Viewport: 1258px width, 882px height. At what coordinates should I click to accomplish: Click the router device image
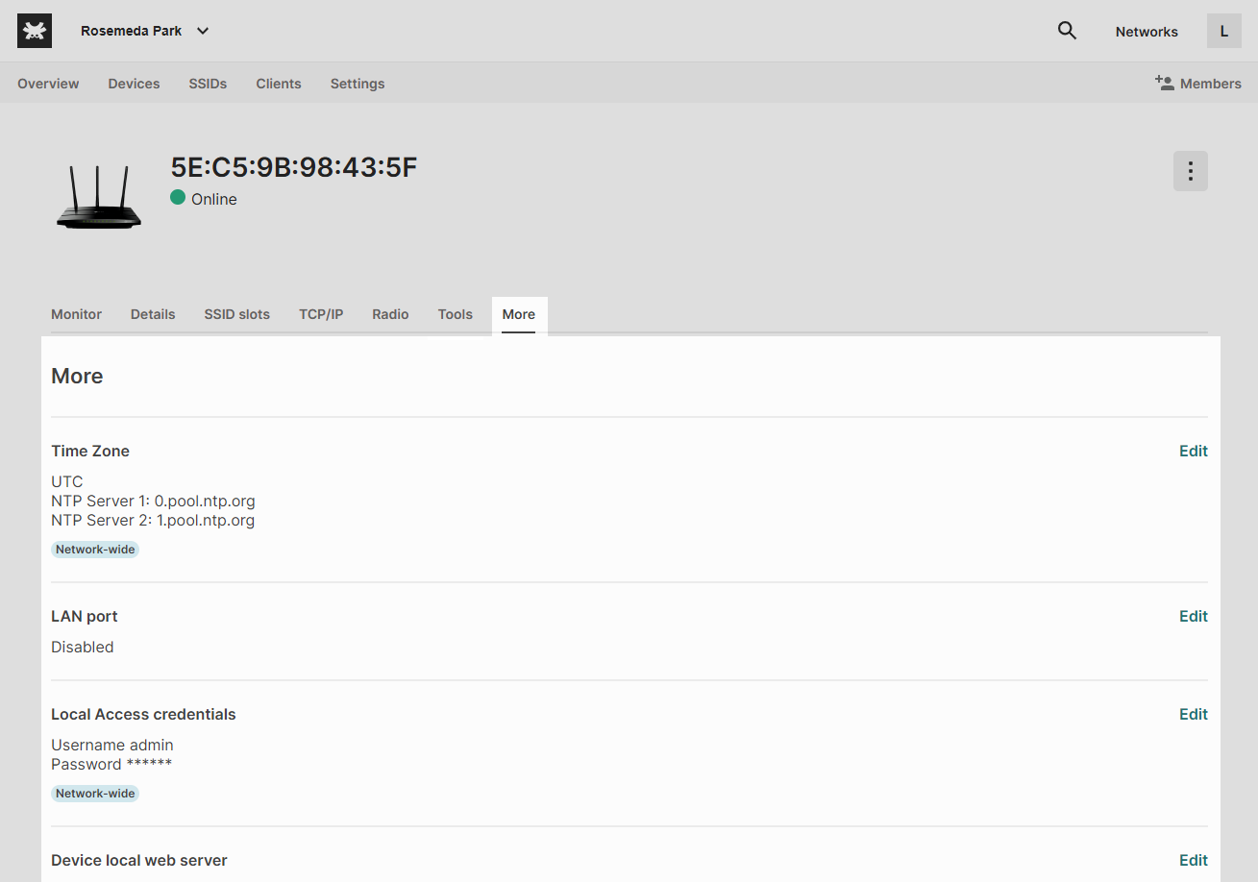click(98, 198)
